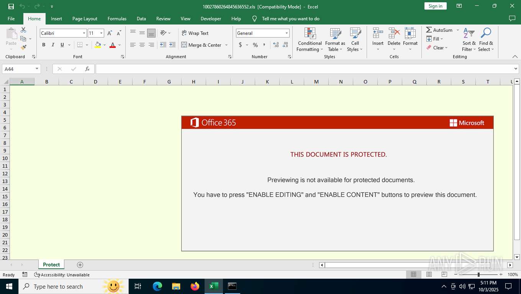The height and width of the screenshot is (294, 521).
Task: Click the Tell me what you want to do box
Action: (290, 18)
